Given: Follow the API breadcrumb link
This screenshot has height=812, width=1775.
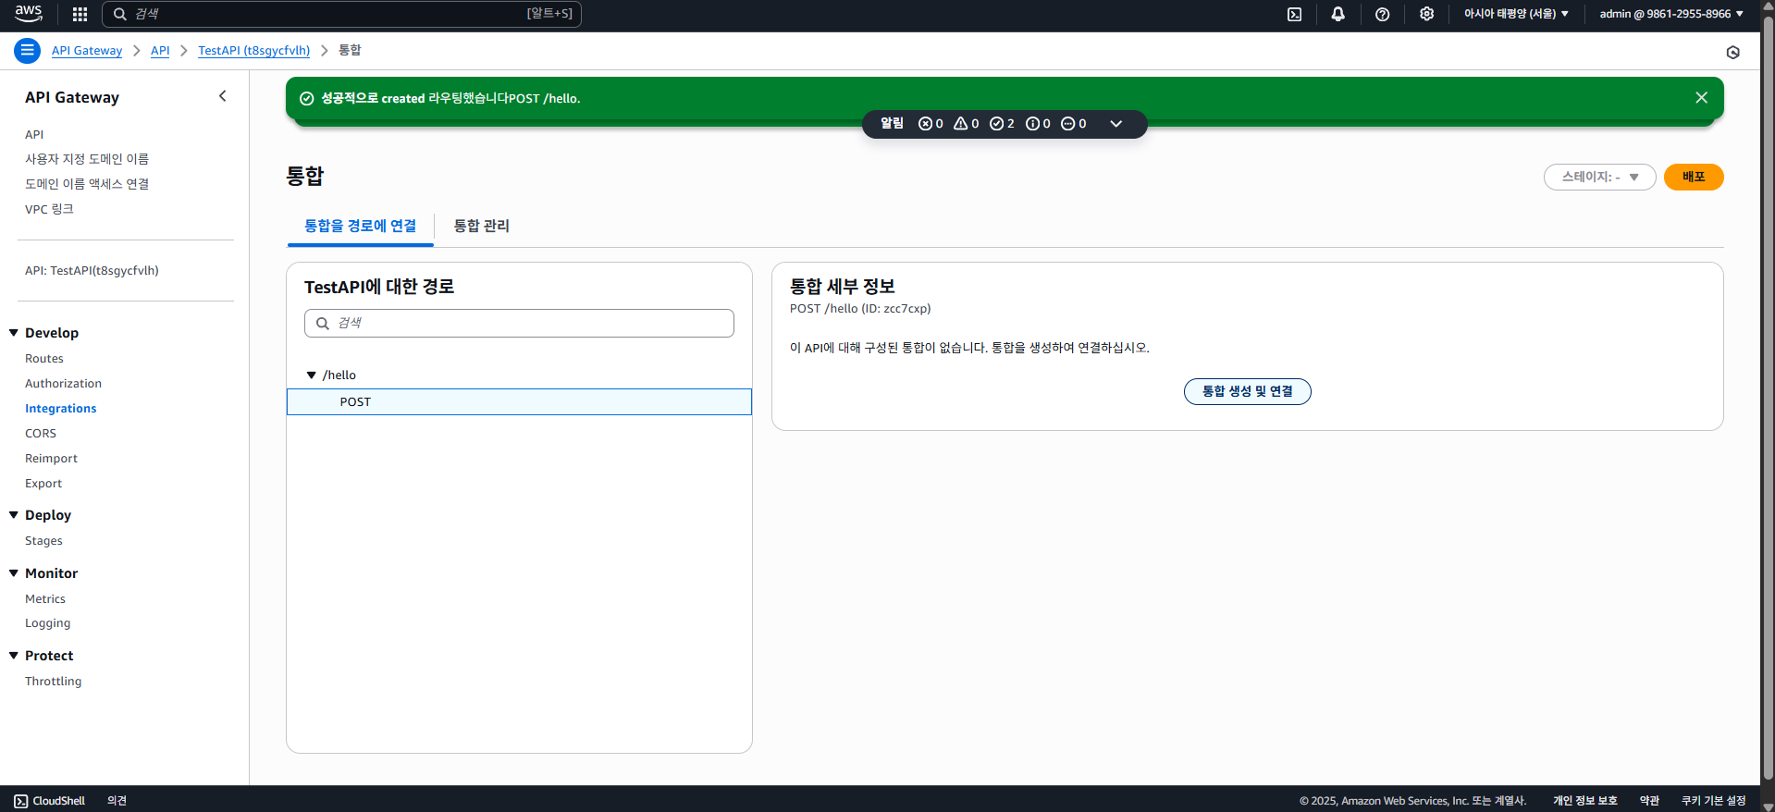Looking at the screenshot, I should point(160,51).
